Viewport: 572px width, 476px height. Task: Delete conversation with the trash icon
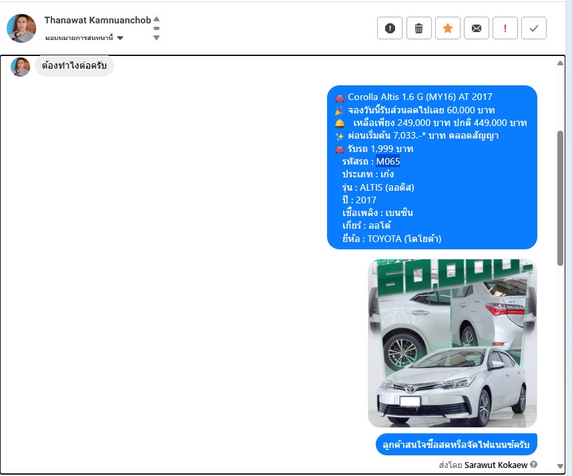tap(418, 28)
